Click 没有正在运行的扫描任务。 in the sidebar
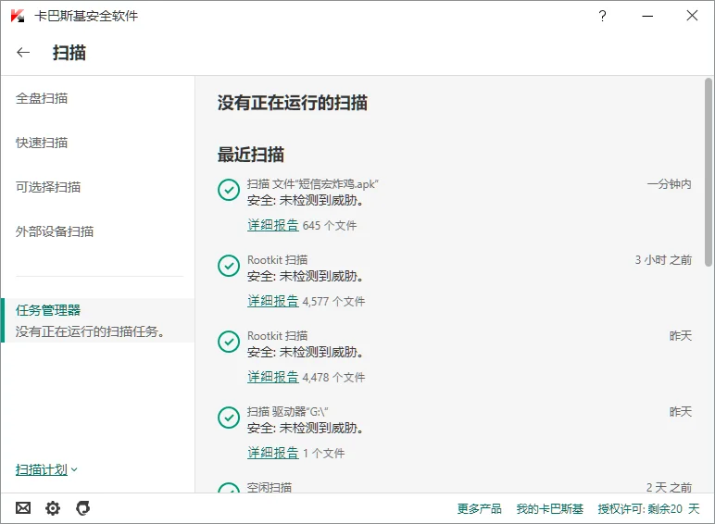Viewport: 715px width, 524px height. pyautogui.click(x=90, y=331)
